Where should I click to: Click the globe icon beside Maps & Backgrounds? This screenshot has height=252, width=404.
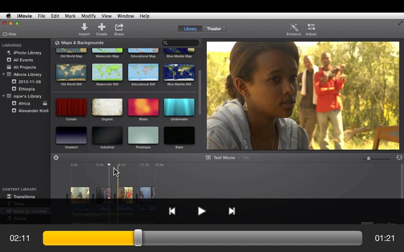click(57, 43)
